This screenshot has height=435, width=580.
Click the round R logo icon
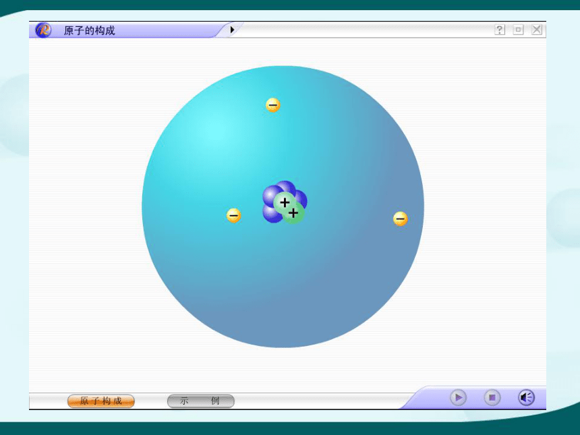tap(43, 30)
